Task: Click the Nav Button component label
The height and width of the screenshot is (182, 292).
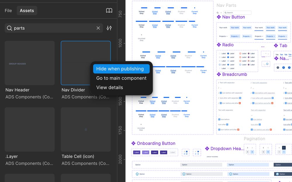Action: 234,17
